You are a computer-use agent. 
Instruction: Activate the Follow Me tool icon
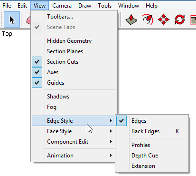pos(148,20)
